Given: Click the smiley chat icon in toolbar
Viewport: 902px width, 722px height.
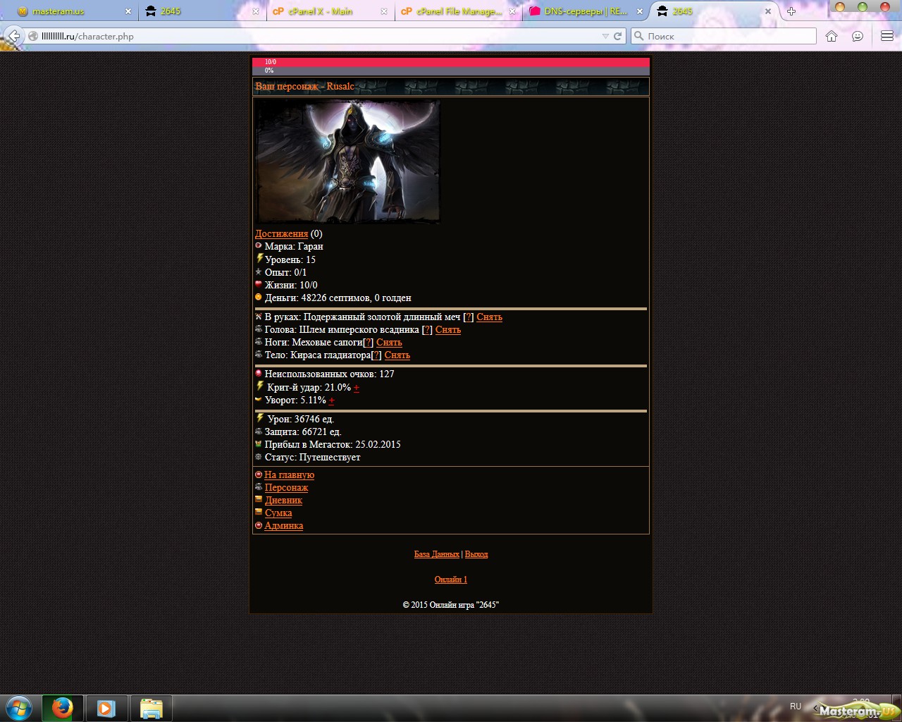Looking at the screenshot, I should [858, 36].
